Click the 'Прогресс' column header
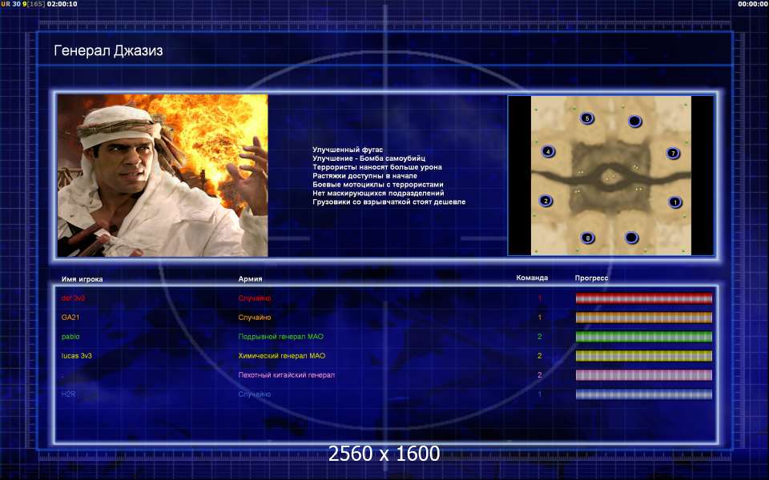The height and width of the screenshot is (480, 769). pos(591,278)
